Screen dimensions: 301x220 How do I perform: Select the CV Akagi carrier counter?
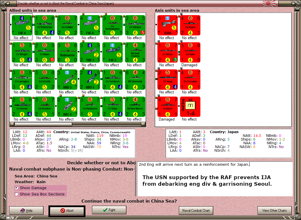167,80
